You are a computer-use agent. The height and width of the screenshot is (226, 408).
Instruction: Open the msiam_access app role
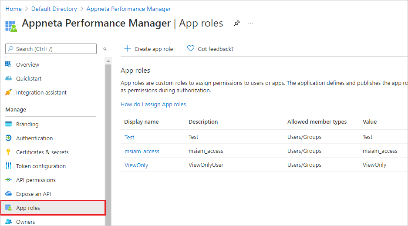click(x=142, y=151)
